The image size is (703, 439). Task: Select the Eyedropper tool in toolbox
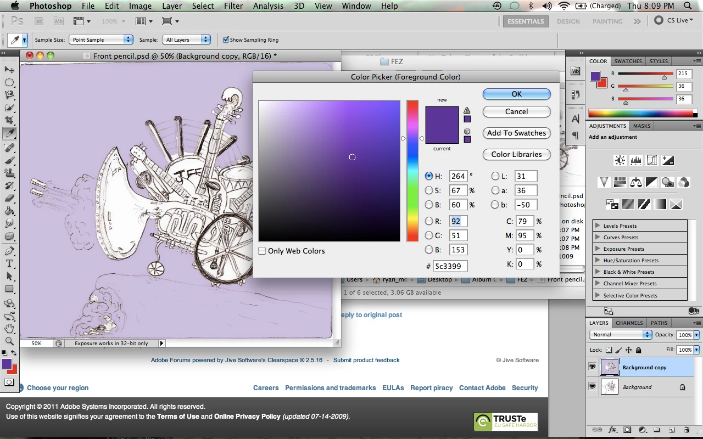point(9,133)
